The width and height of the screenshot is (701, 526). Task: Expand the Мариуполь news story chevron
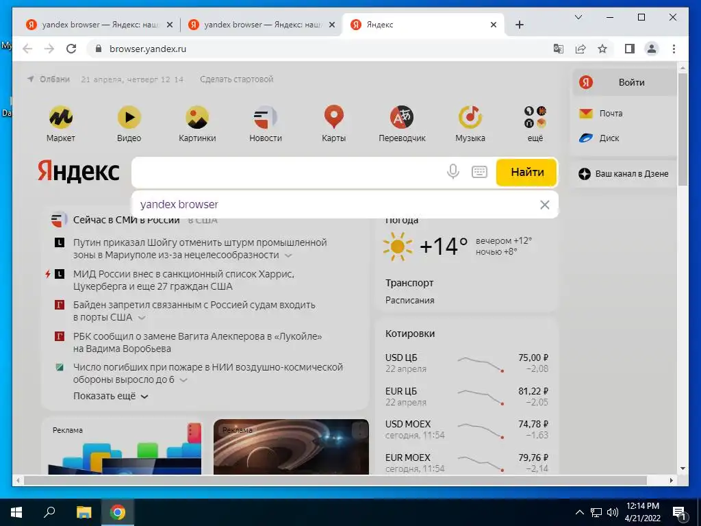pos(288,255)
